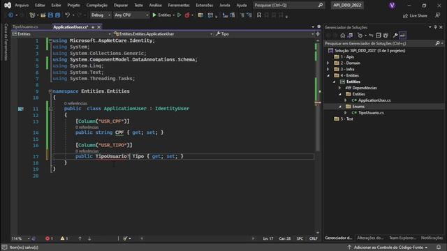Select the 5 - Test folder
The height and width of the screenshot is (251, 447).
pyautogui.click(x=346, y=119)
